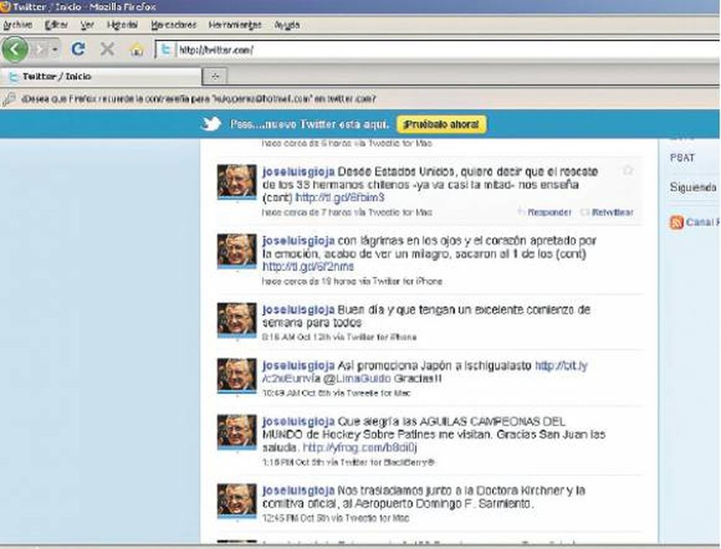Open the Archivo menu
The height and width of the screenshot is (549, 721).
coord(18,24)
